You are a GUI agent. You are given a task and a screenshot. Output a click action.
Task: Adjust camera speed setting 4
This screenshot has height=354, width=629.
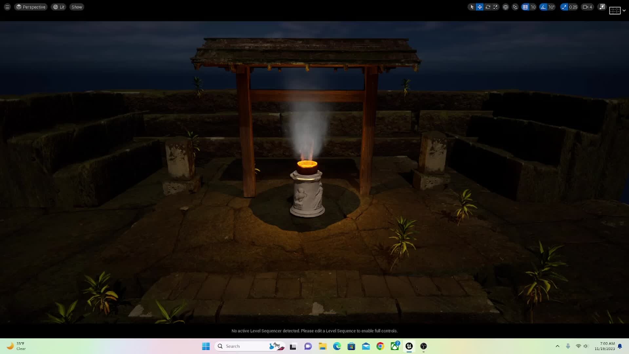click(x=587, y=7)
